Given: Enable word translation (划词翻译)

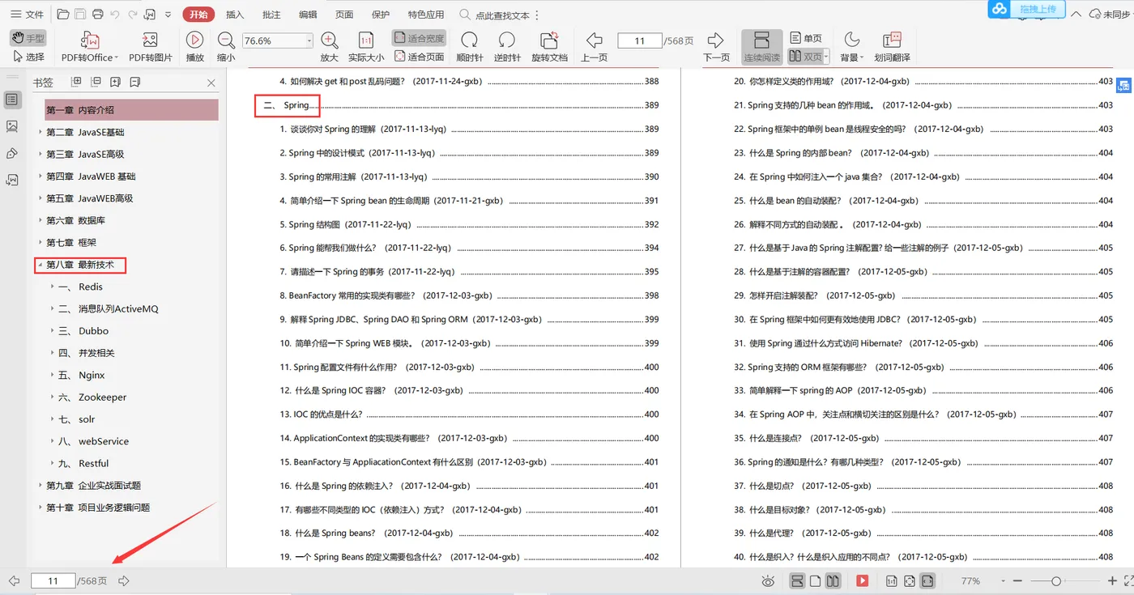Looking at the screenshot, I should click(892, 47).
